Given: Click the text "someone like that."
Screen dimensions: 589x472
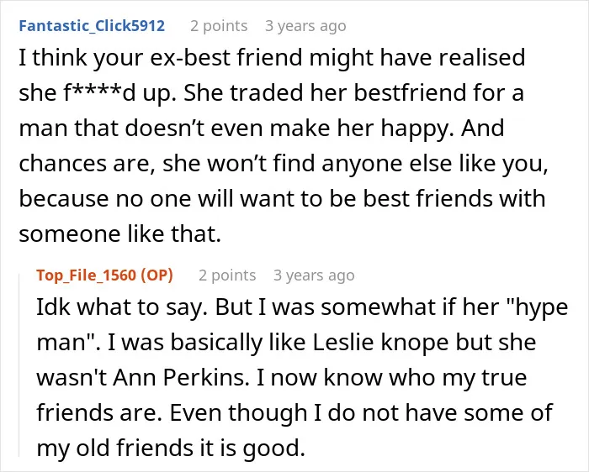Looking at the screenshot, I should (119, 233).
